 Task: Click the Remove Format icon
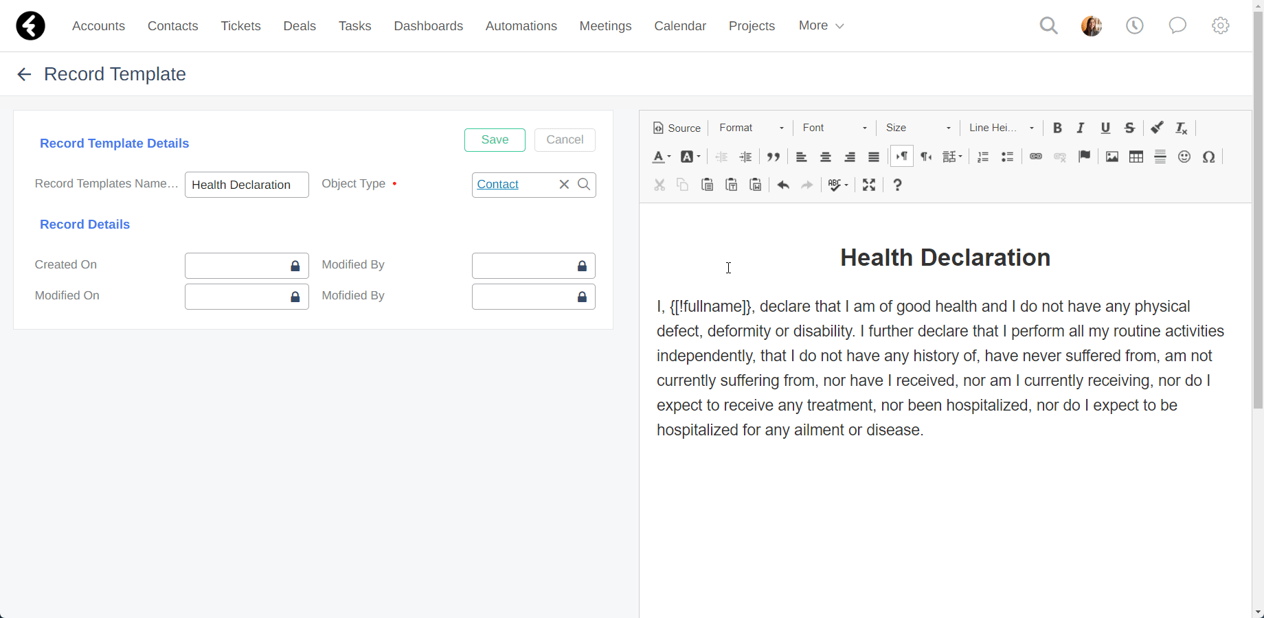coord(1182,128)
